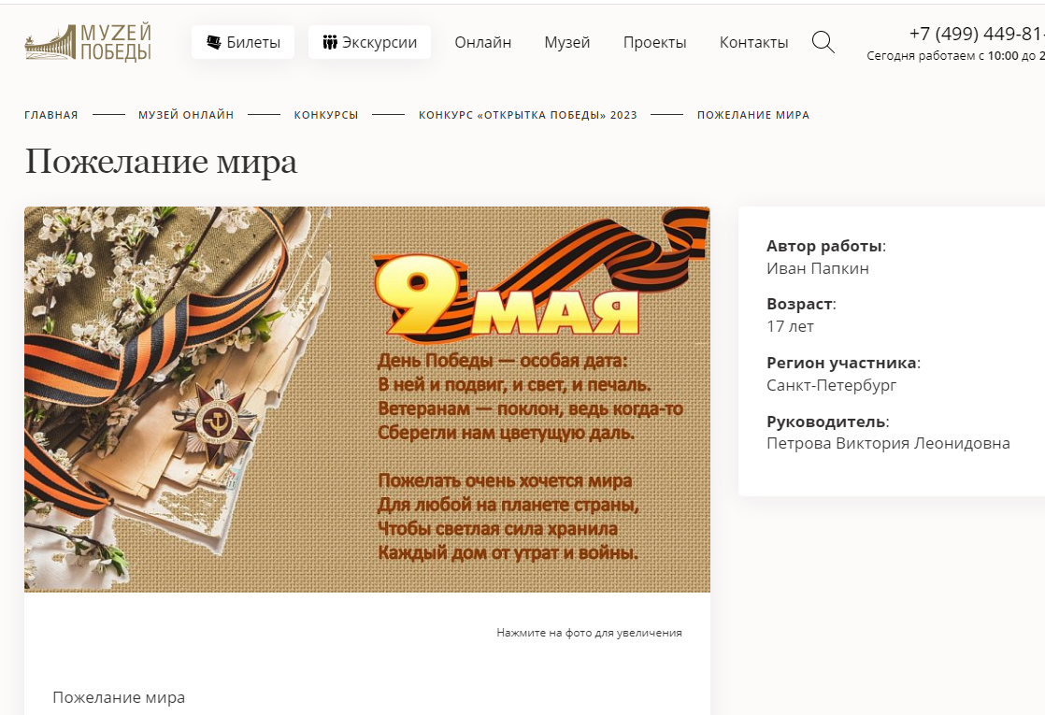The width and height of the screenshot is (1045, 715).
Task: Go to the Контакты page
Action: (753, 43)
